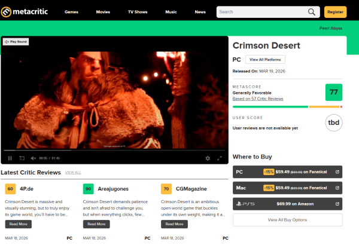This screenshot has height=245, width=359.
Task: Click the video loop icon
Action: 22,158
